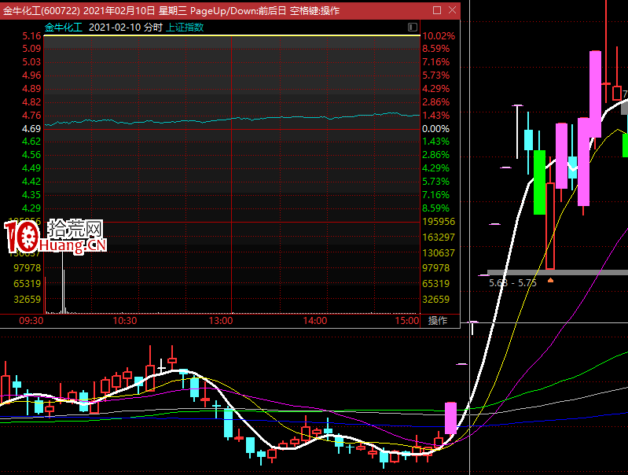Click the 0.00% percentage label
Viewport: 628px width, 475px height.
tap(435, 129)
